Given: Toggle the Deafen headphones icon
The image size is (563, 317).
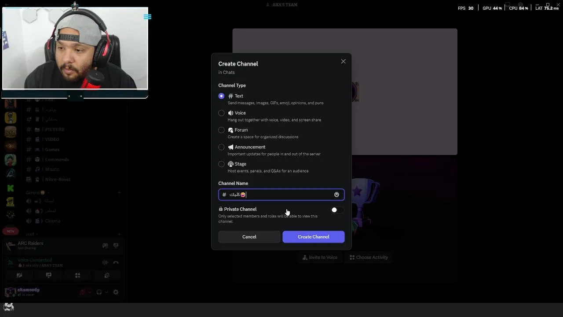Looking at the screenshot, I should coord(99,292).
